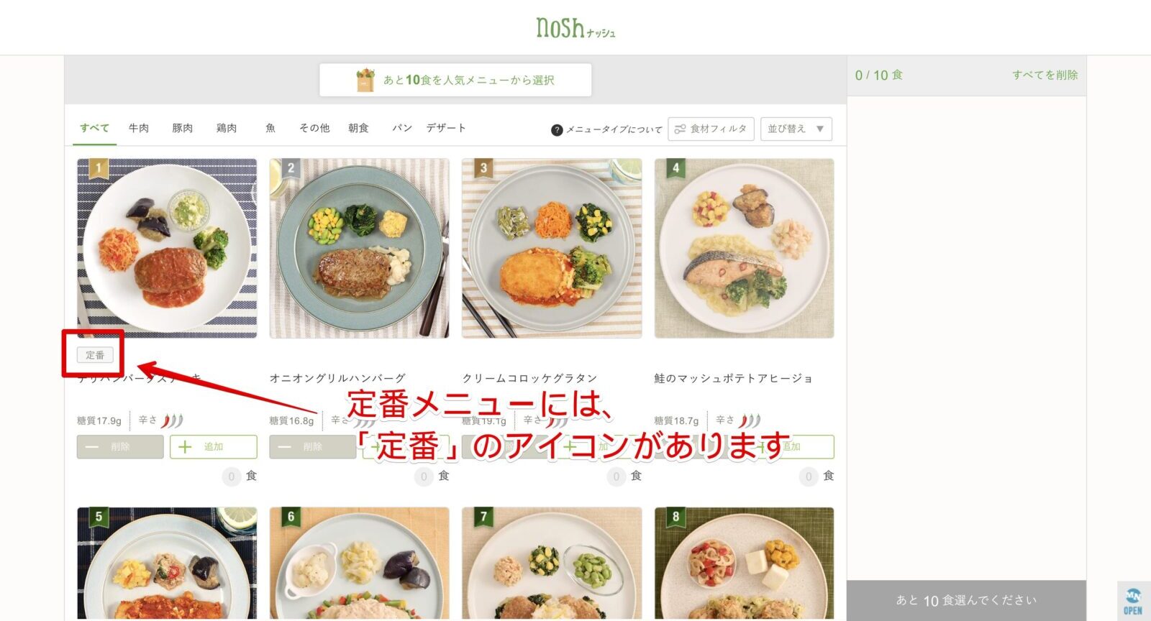Open the 食材フィルタ ingredient filter
This screenshot has height=621, width=1151.
pos(711,129)
